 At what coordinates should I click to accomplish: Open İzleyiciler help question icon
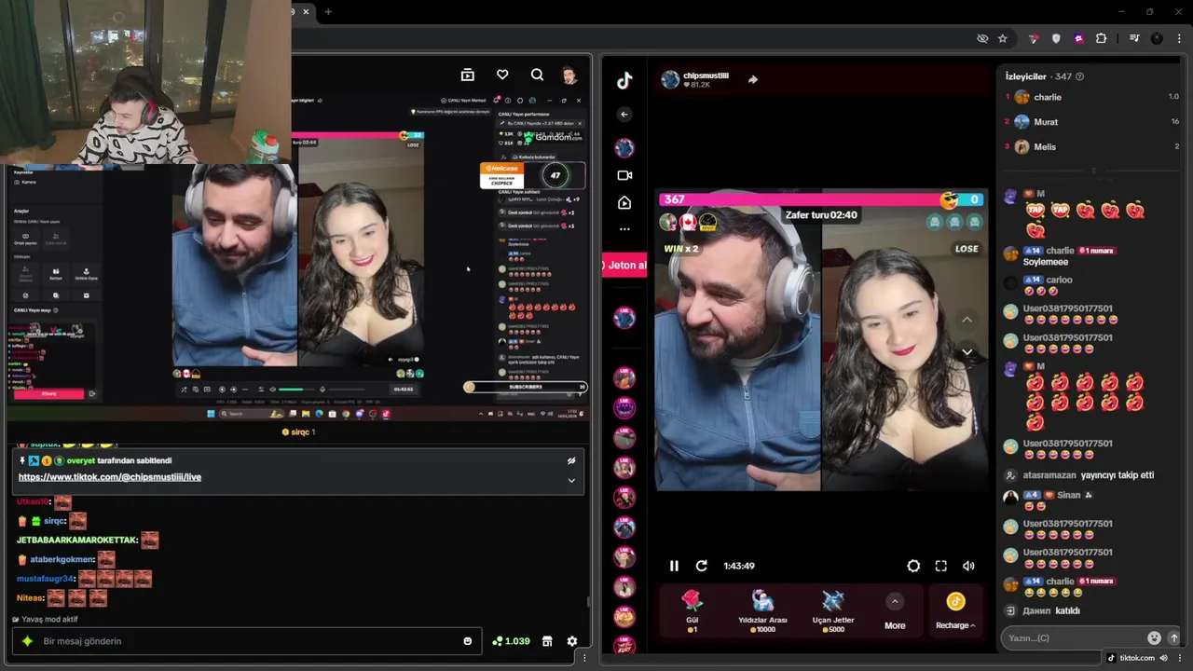(1079, 76)
